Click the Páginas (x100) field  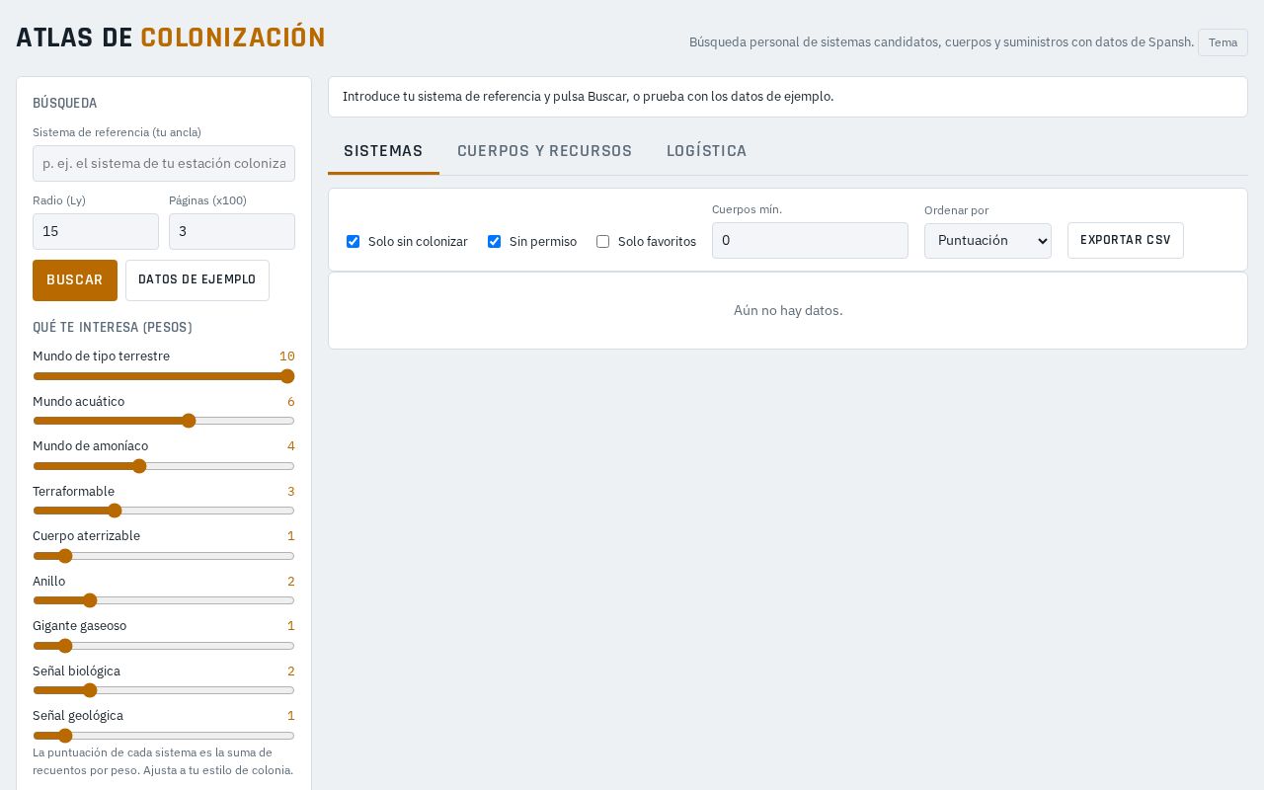pyautogui.click(x=232, y=232)
